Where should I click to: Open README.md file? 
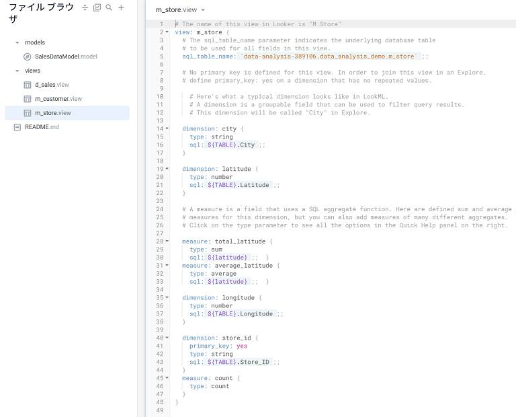[x=42, y=127]
